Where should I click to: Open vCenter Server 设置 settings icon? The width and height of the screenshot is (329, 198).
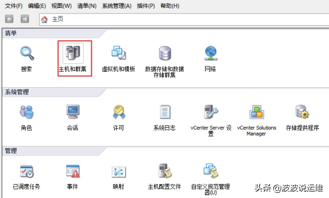tap(211, 112)
